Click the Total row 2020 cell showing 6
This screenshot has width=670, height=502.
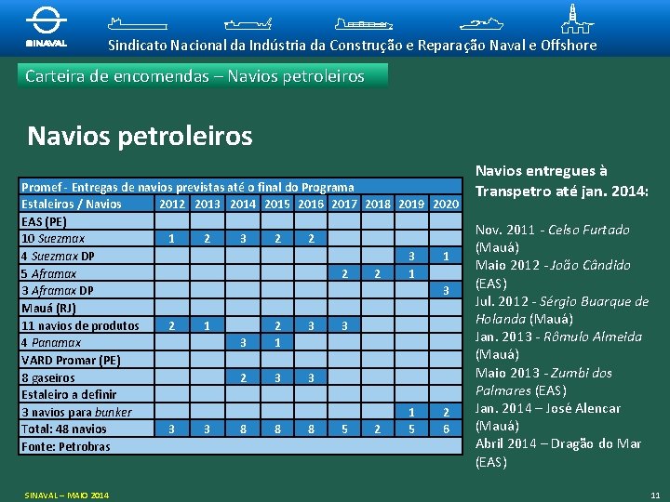click(446, 429)
